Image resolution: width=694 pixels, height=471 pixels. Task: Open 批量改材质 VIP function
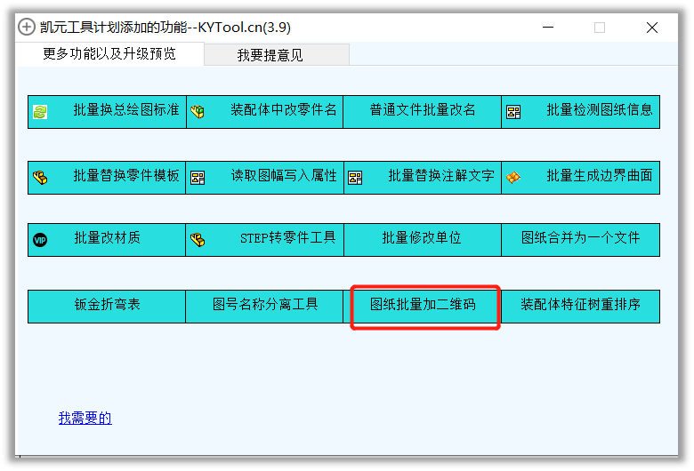tap(107, 240)
